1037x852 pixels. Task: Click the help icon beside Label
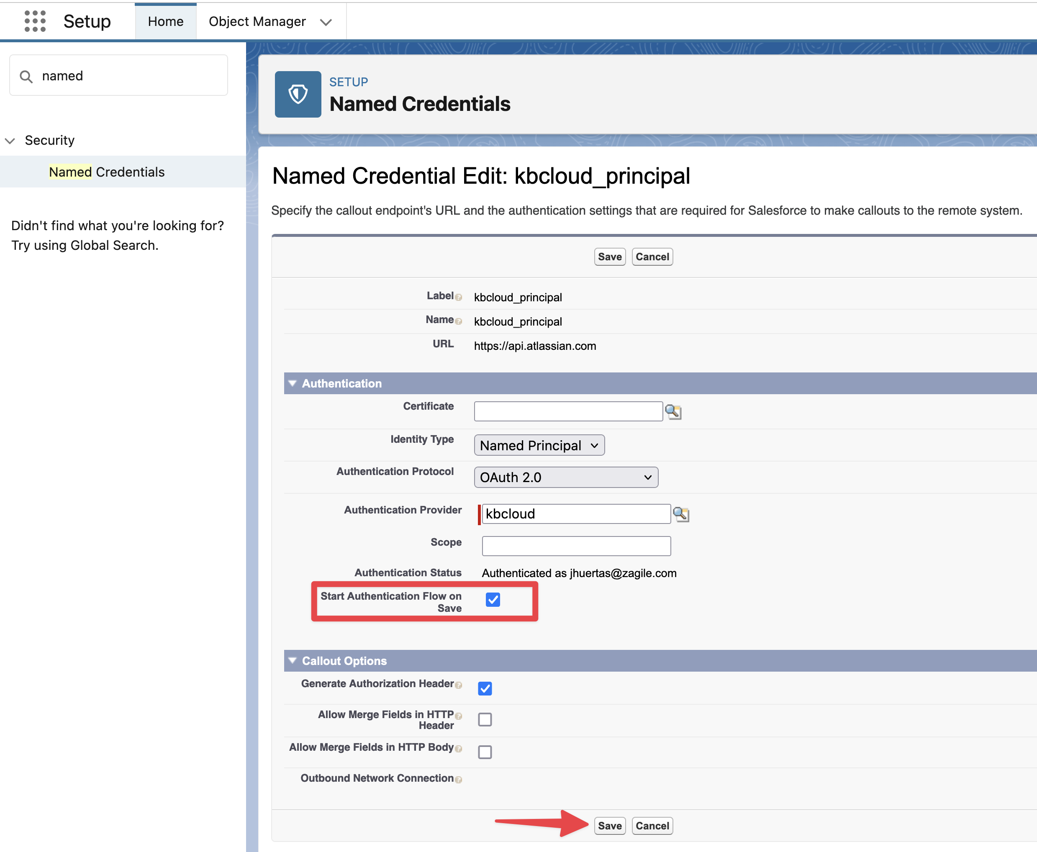pyautogui.click(x=458, y=298)
